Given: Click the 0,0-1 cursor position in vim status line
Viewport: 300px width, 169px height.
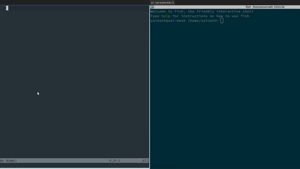Looking at the screenshot, I should pos(114,161).
